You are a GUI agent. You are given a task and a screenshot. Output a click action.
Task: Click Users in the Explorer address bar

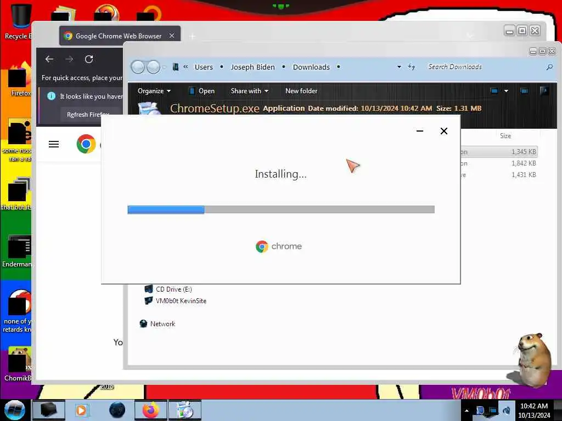tap(204, 67)
